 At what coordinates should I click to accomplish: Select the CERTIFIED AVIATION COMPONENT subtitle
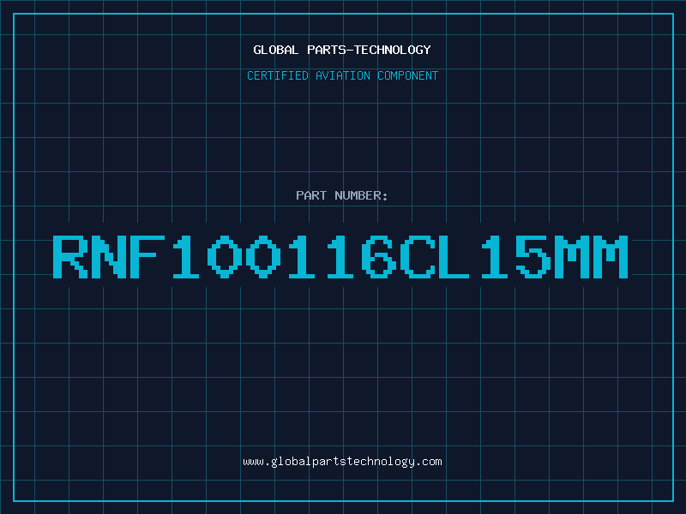coord(342,75)
